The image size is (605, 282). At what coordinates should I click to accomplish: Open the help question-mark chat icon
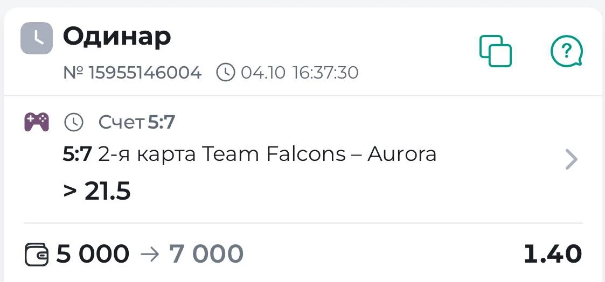click(566, 51)
